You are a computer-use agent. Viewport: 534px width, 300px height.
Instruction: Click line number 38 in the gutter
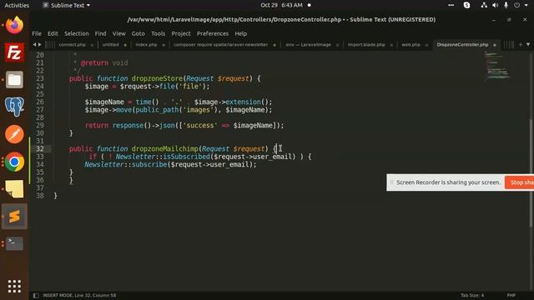[x=40, y=196]
